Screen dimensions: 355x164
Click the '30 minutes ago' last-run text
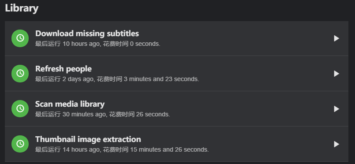click(x=84, y=115)
